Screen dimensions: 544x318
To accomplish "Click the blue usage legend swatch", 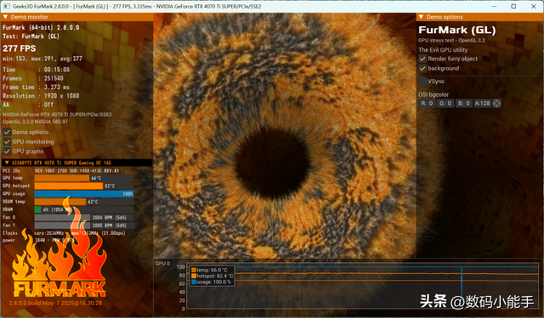I will (x=194, y=282).
